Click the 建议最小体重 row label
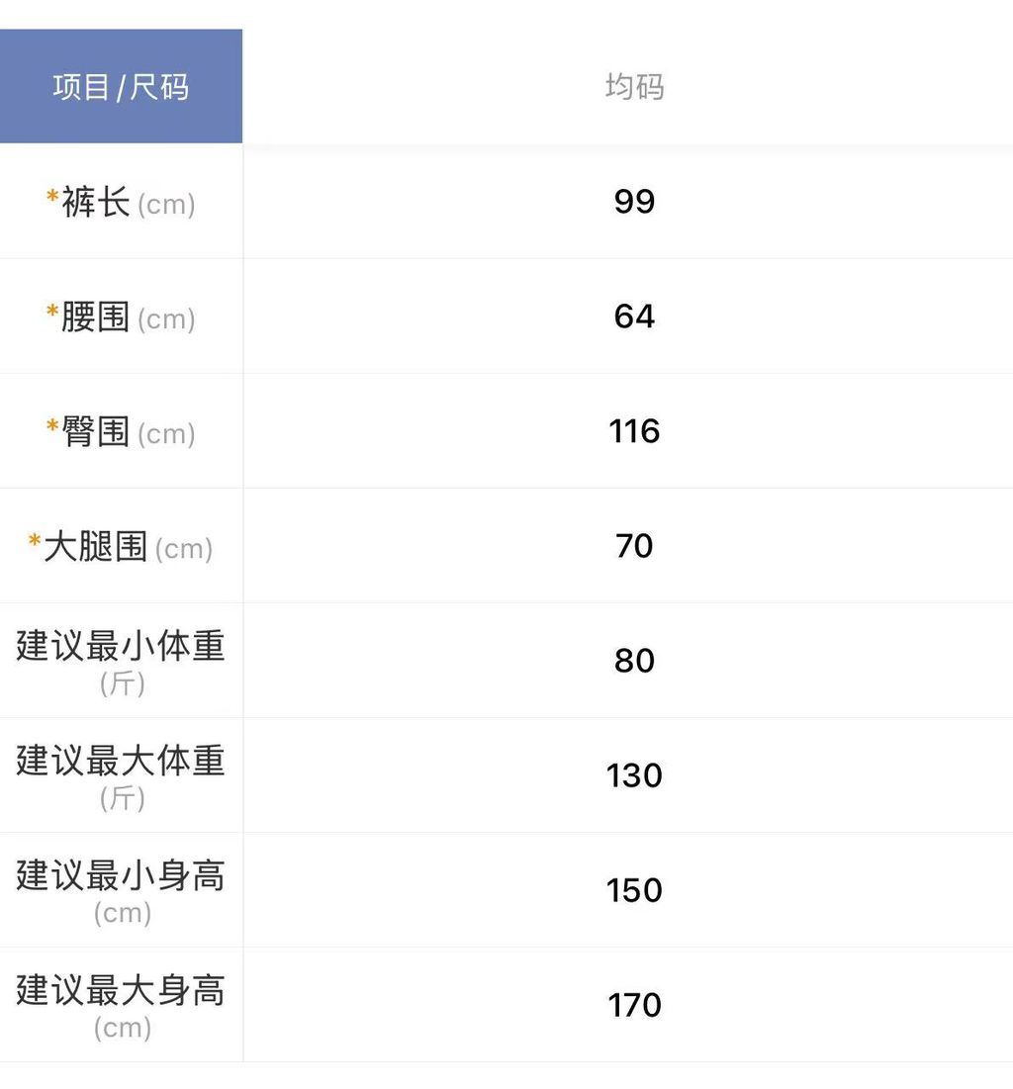The height and width of the screenshot is (1089, 1013). pyautogui.click(x=121, y=647)
